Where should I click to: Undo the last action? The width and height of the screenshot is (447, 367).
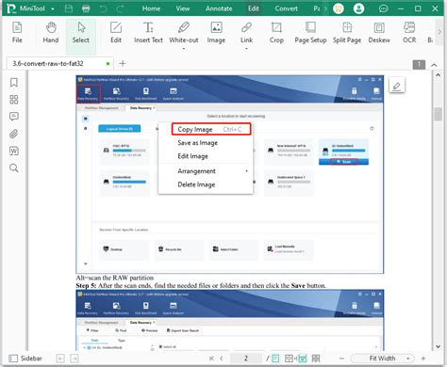point(103,8)
